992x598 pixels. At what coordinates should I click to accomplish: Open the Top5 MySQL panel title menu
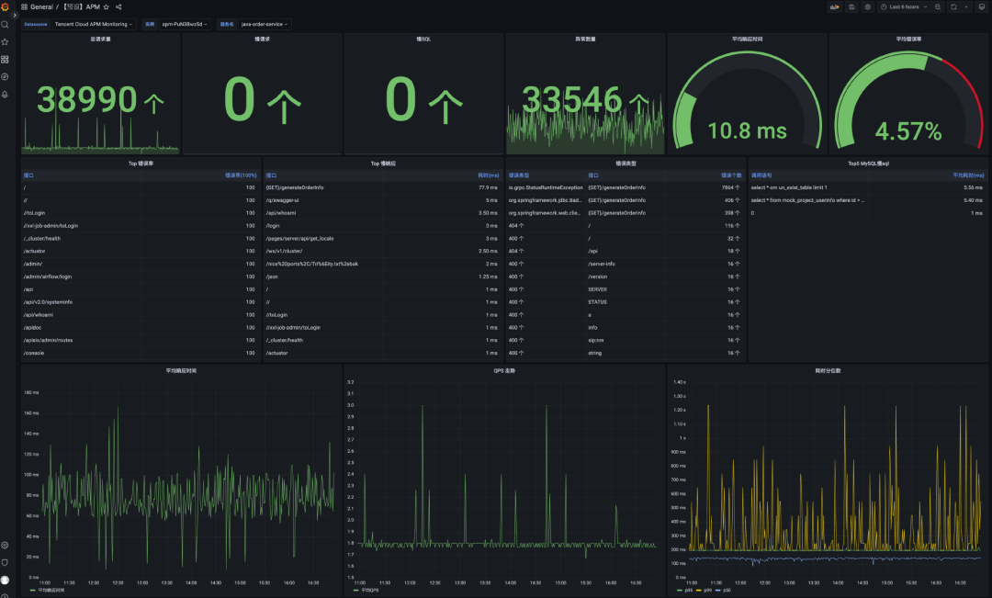[868, 164]
